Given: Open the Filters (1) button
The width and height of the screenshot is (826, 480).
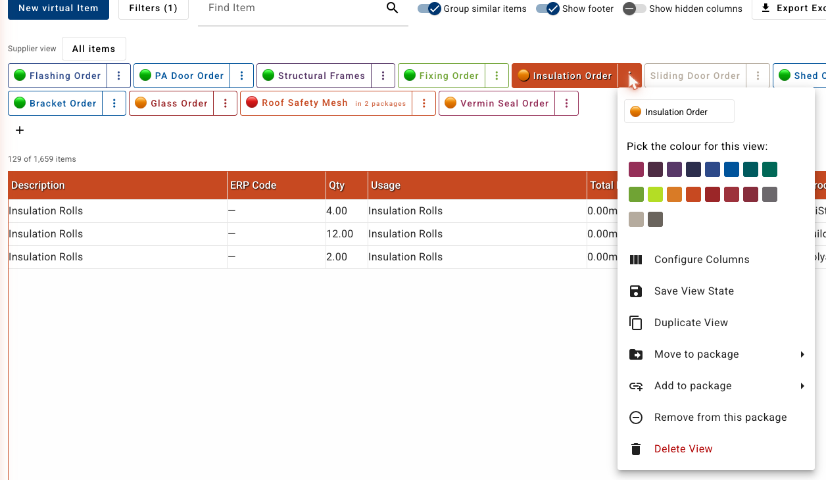Looking at the screenshot, I should (153, 9).
